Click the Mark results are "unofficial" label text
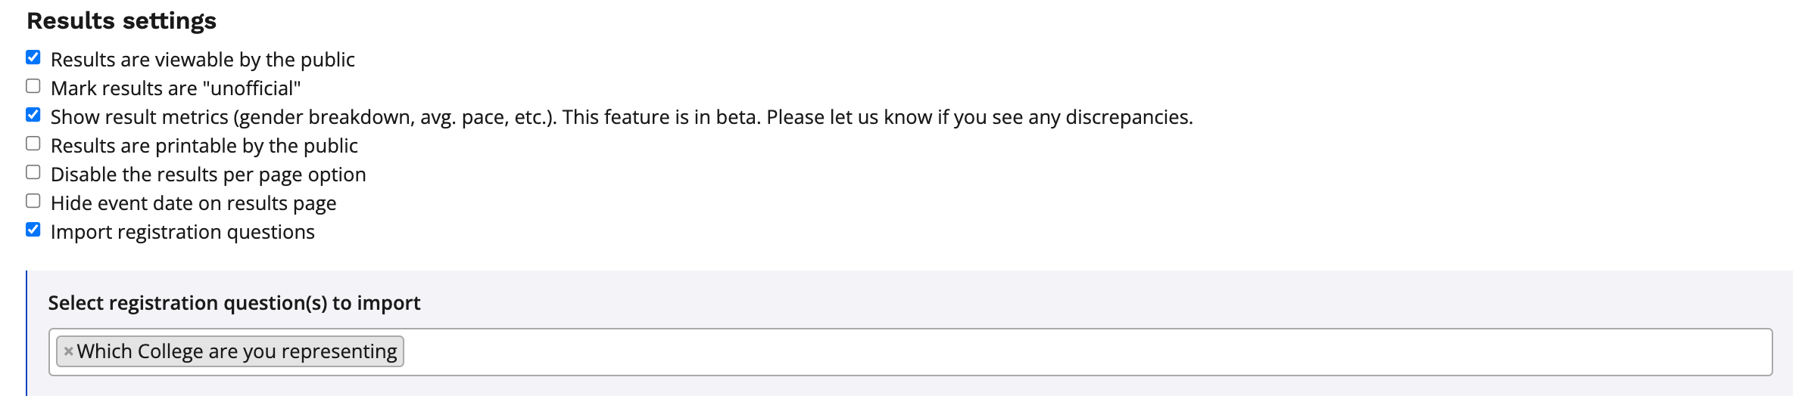 coord(175,88)
